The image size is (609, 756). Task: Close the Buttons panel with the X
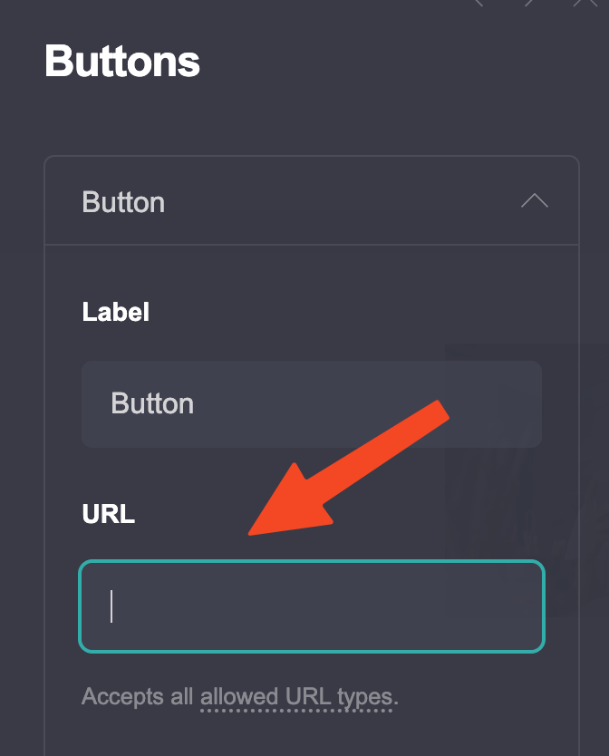click(585, 4)
